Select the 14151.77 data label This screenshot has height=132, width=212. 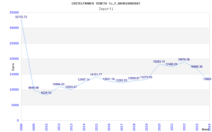96,74
